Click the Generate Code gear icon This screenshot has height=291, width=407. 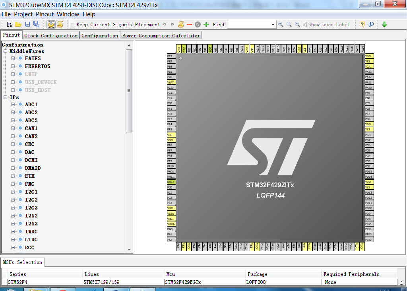pos(51,24)
